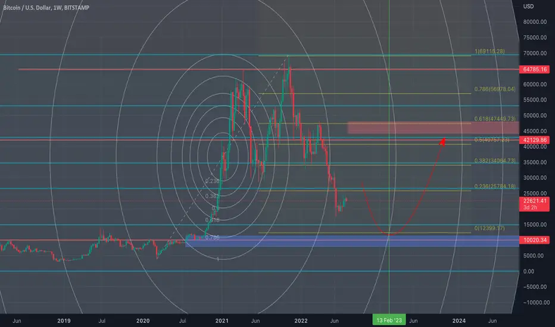Click the 35000.00 price axis value
The image size is (555, 327).
(x=535, y=162)
